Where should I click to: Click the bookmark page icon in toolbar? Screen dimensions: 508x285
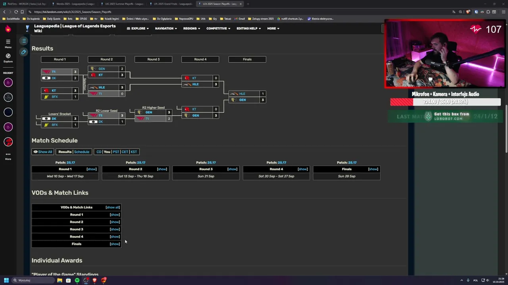coord(22,12)
